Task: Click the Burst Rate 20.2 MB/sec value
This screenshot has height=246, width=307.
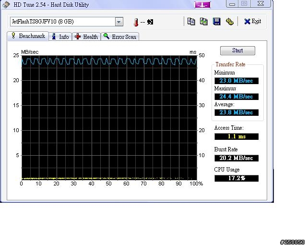Action: pyautogui.click(x=236, y=158)
